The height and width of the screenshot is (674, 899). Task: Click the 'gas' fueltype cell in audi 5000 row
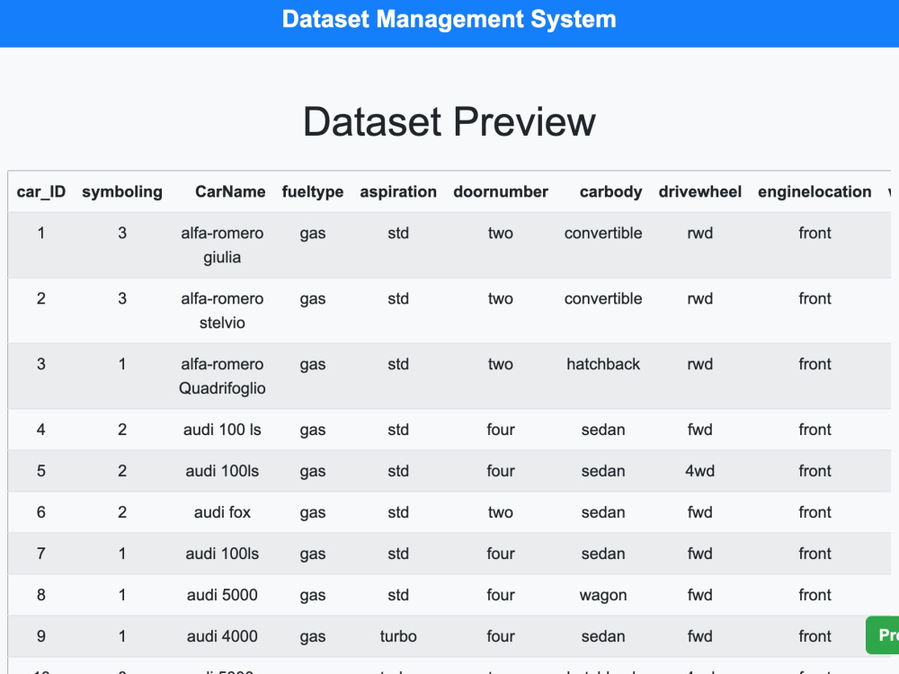pos(313,595)
